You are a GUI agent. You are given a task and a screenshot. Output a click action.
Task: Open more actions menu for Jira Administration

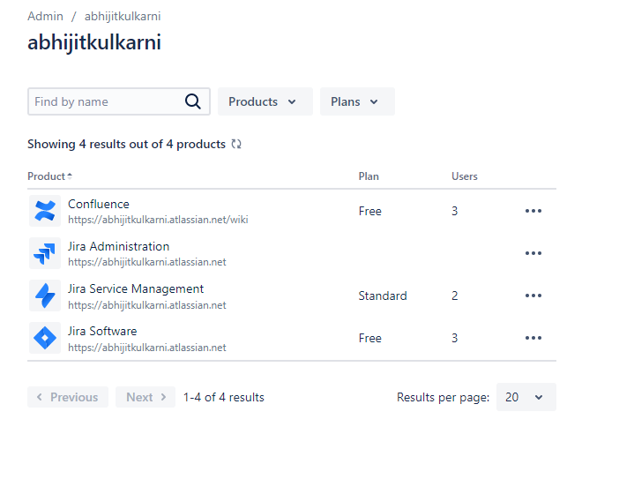point(533,253)
